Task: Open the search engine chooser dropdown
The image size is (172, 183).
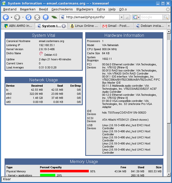Action: [139, 17]
